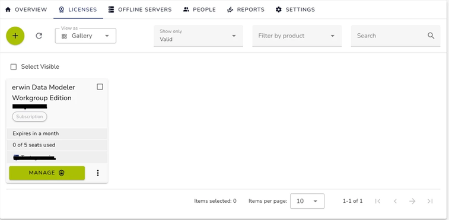Click the Expires in a month text

36,133
